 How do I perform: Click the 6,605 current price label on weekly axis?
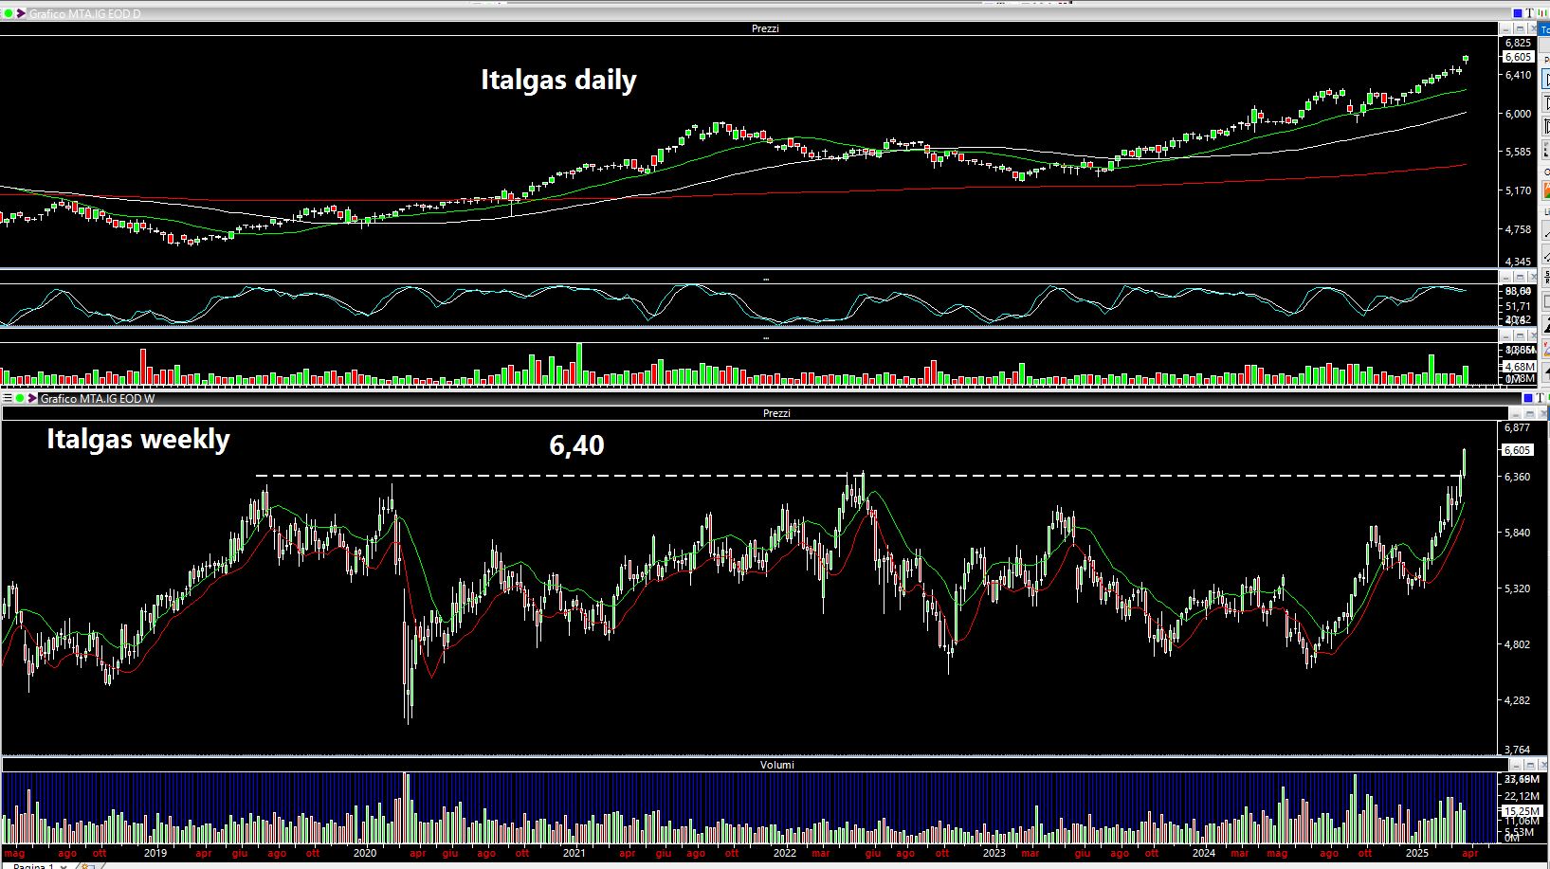pyautogui.click(x=1518, y=450)
